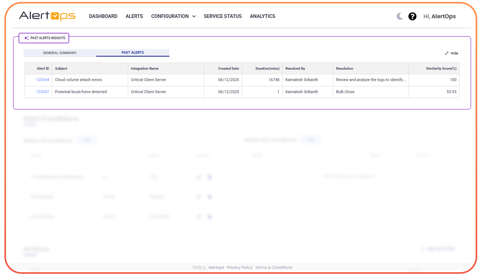Click created date in the 125207 row
This screenshot has height=276, width=481.
(229, 92)
